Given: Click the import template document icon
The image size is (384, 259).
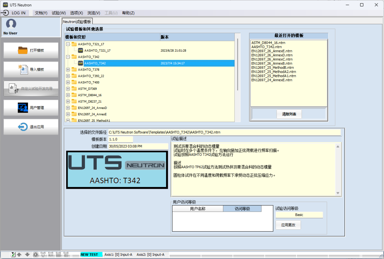Looking at the screenshot, I should click(x=23, y=69).
